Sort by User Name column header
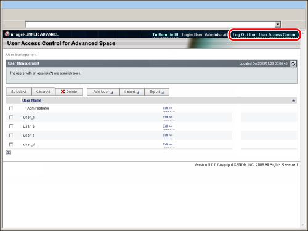Image resolution: width=308 pixels, height=231 pixels. pyautogui.click(x=32, y=100)
